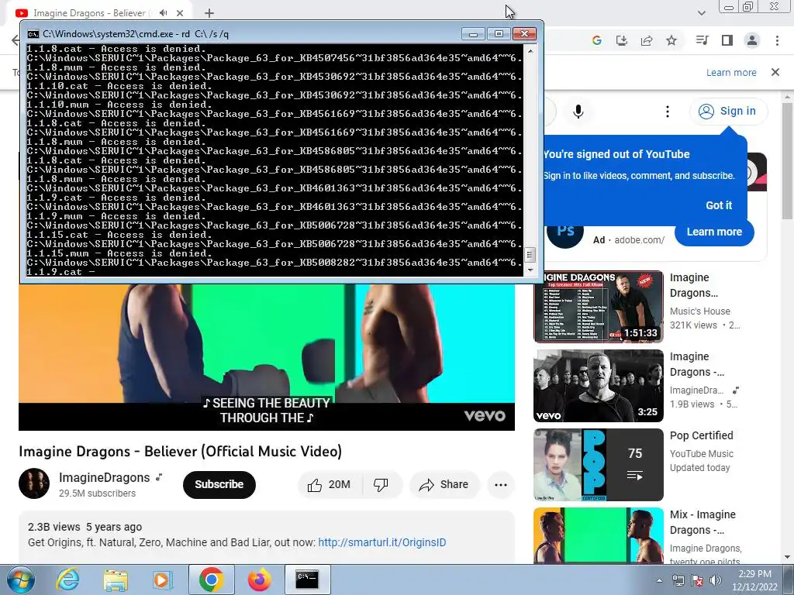Screen dimensions: 794x595
Task: Click the share page icon in Chrome toolbar
Action: point(647,40)
